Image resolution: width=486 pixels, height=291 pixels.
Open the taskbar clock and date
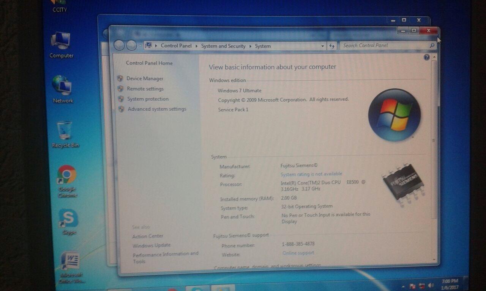tap(450, 284)
